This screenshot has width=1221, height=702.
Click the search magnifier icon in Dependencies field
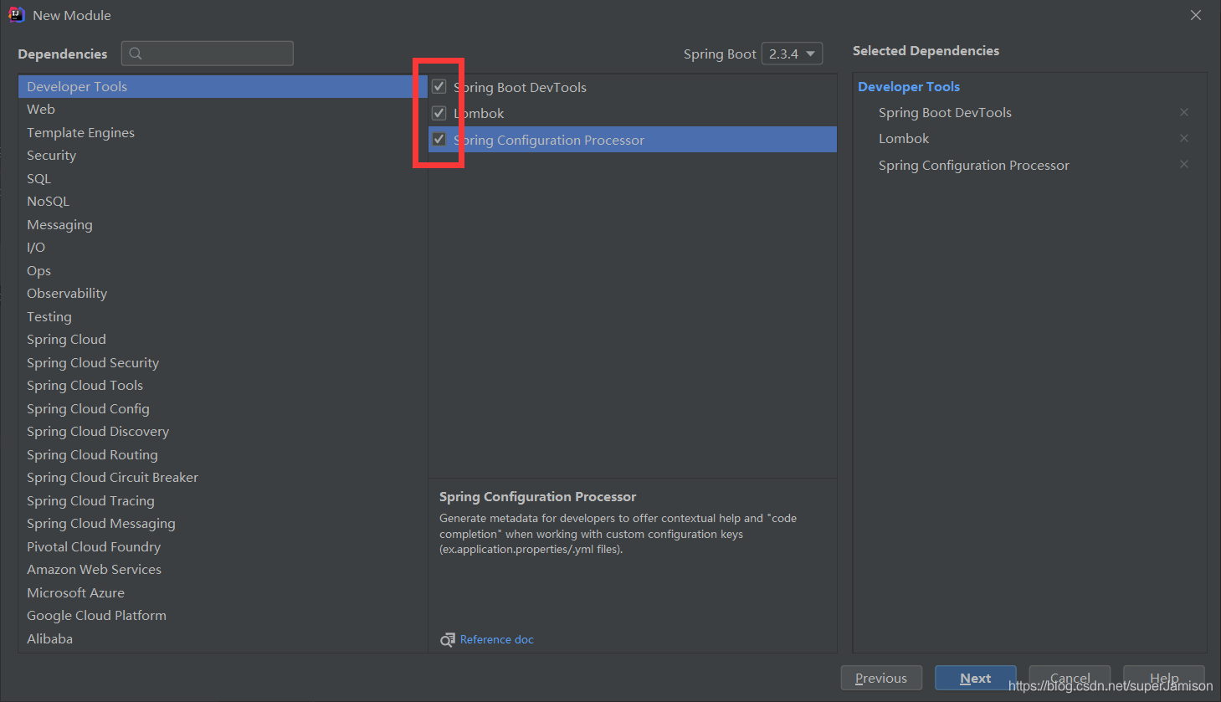(136, 54)
